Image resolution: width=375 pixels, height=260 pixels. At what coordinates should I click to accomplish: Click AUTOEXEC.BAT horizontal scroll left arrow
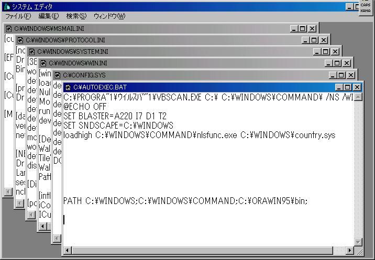pos(67,251)
